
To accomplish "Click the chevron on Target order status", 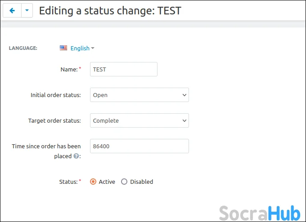I will [184, 120].
